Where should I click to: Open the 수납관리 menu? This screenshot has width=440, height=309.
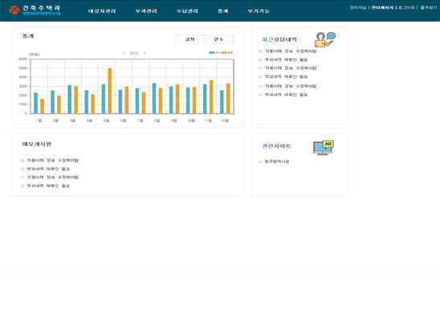(187, 11)
